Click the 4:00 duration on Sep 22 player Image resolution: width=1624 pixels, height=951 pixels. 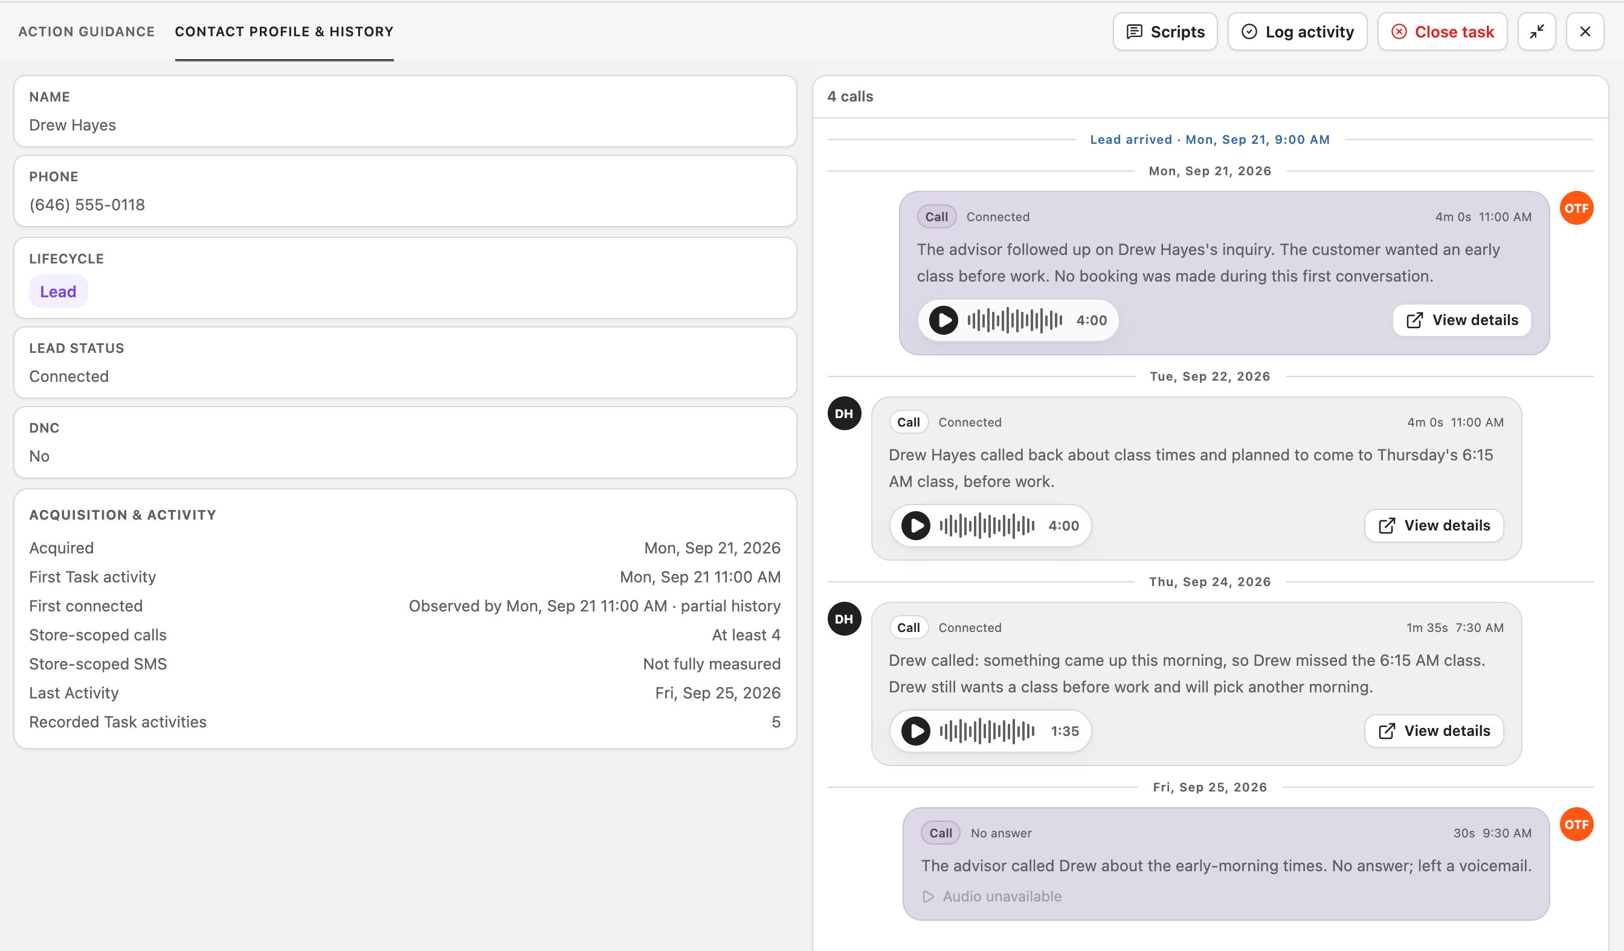coord(1063,526)
